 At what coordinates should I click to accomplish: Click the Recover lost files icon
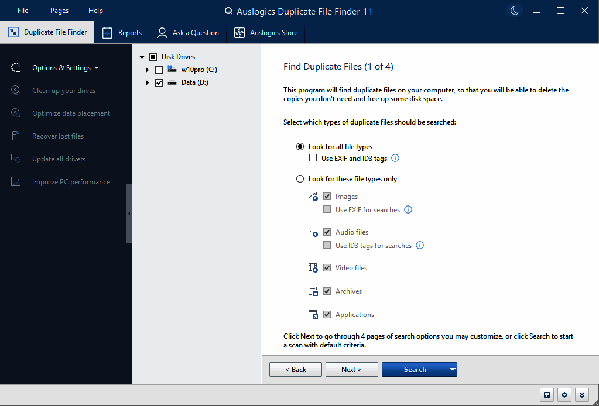pyautogui.click(x=16, y=136)
